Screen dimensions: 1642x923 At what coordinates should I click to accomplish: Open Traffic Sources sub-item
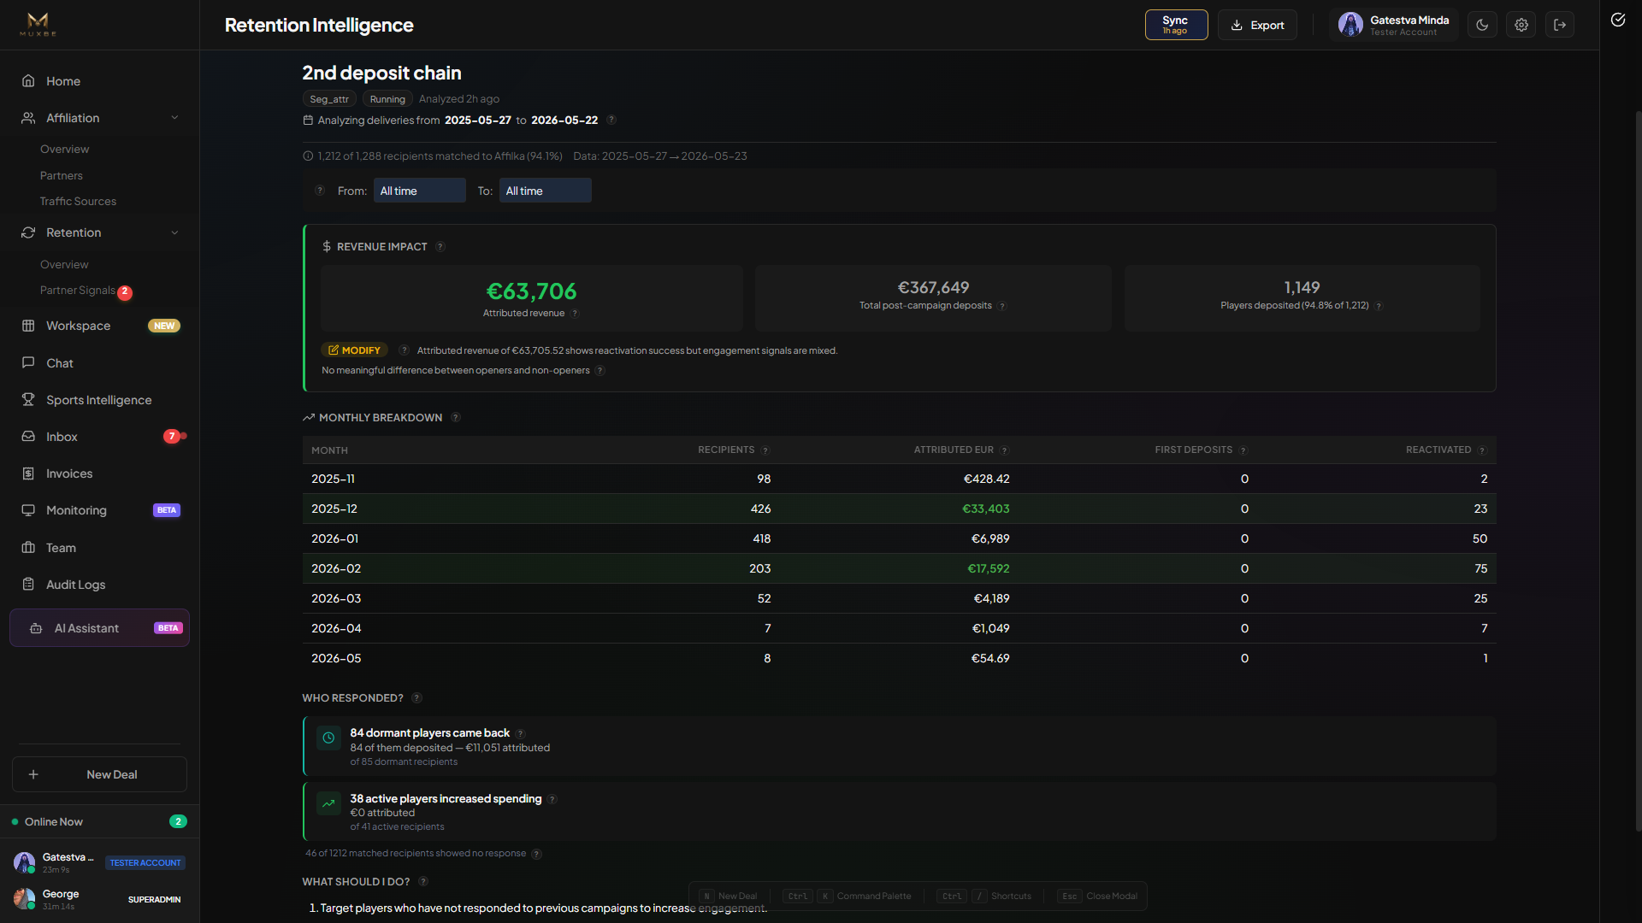click(x=78, y=201)
